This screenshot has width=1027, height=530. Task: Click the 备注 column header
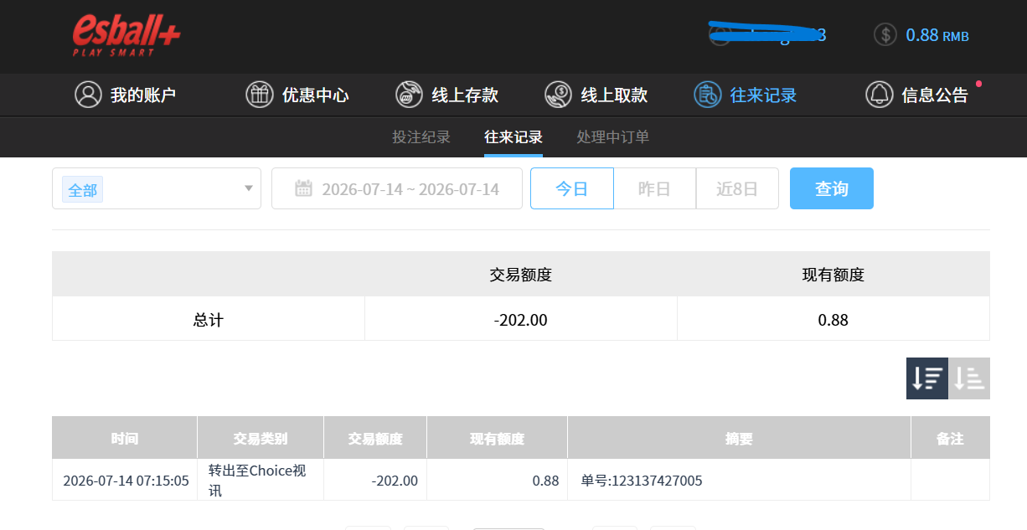tap(950, 438)
